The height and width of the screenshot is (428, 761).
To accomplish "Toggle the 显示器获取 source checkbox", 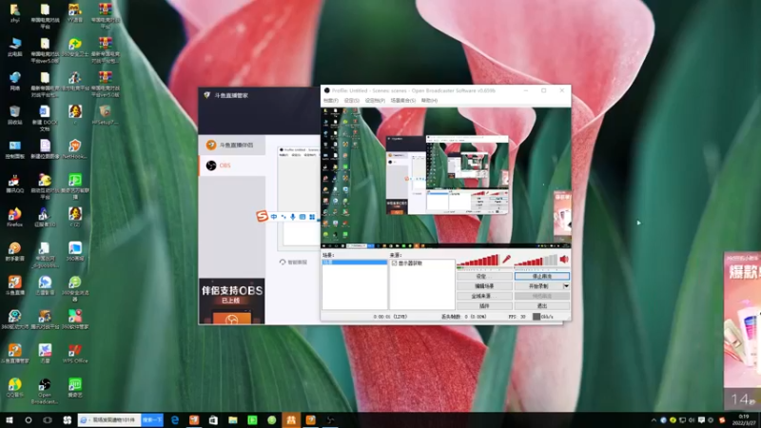I will 395,263.
